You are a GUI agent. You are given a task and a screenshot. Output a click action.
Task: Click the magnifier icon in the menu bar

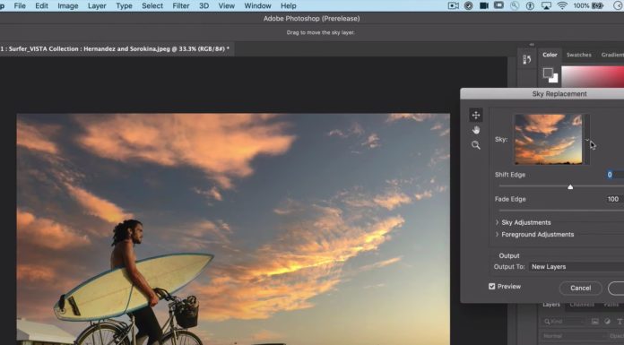(x=515, y=5)
